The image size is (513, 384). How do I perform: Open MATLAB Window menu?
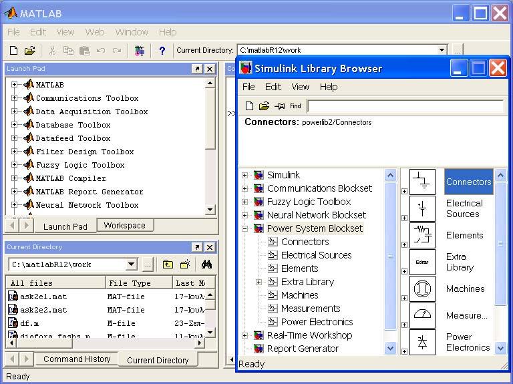(x=132, y=32)
